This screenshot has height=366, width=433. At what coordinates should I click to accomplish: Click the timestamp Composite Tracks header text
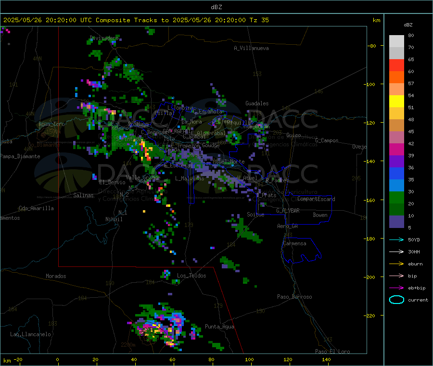[136, 20]
